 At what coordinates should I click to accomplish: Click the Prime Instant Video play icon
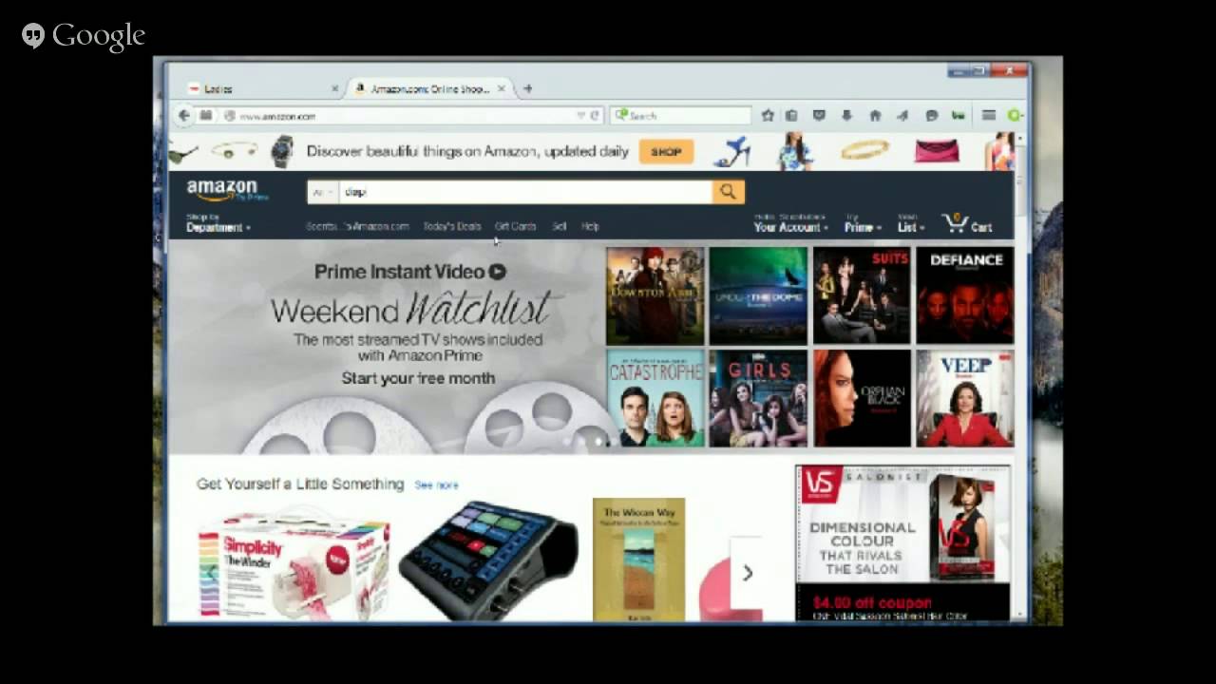click(497, 272)
